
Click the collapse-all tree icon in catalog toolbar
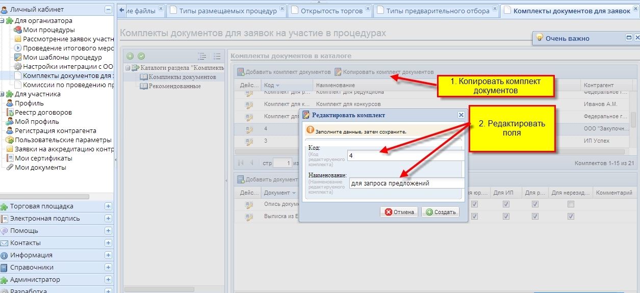(217, 57)
